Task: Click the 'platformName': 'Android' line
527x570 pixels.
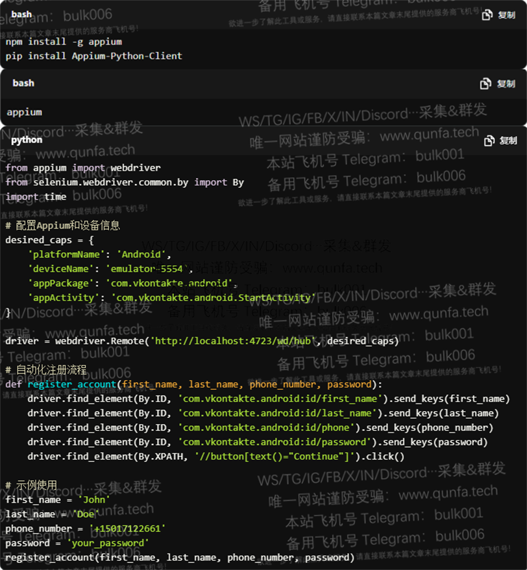Action: [x=100, y=255]
